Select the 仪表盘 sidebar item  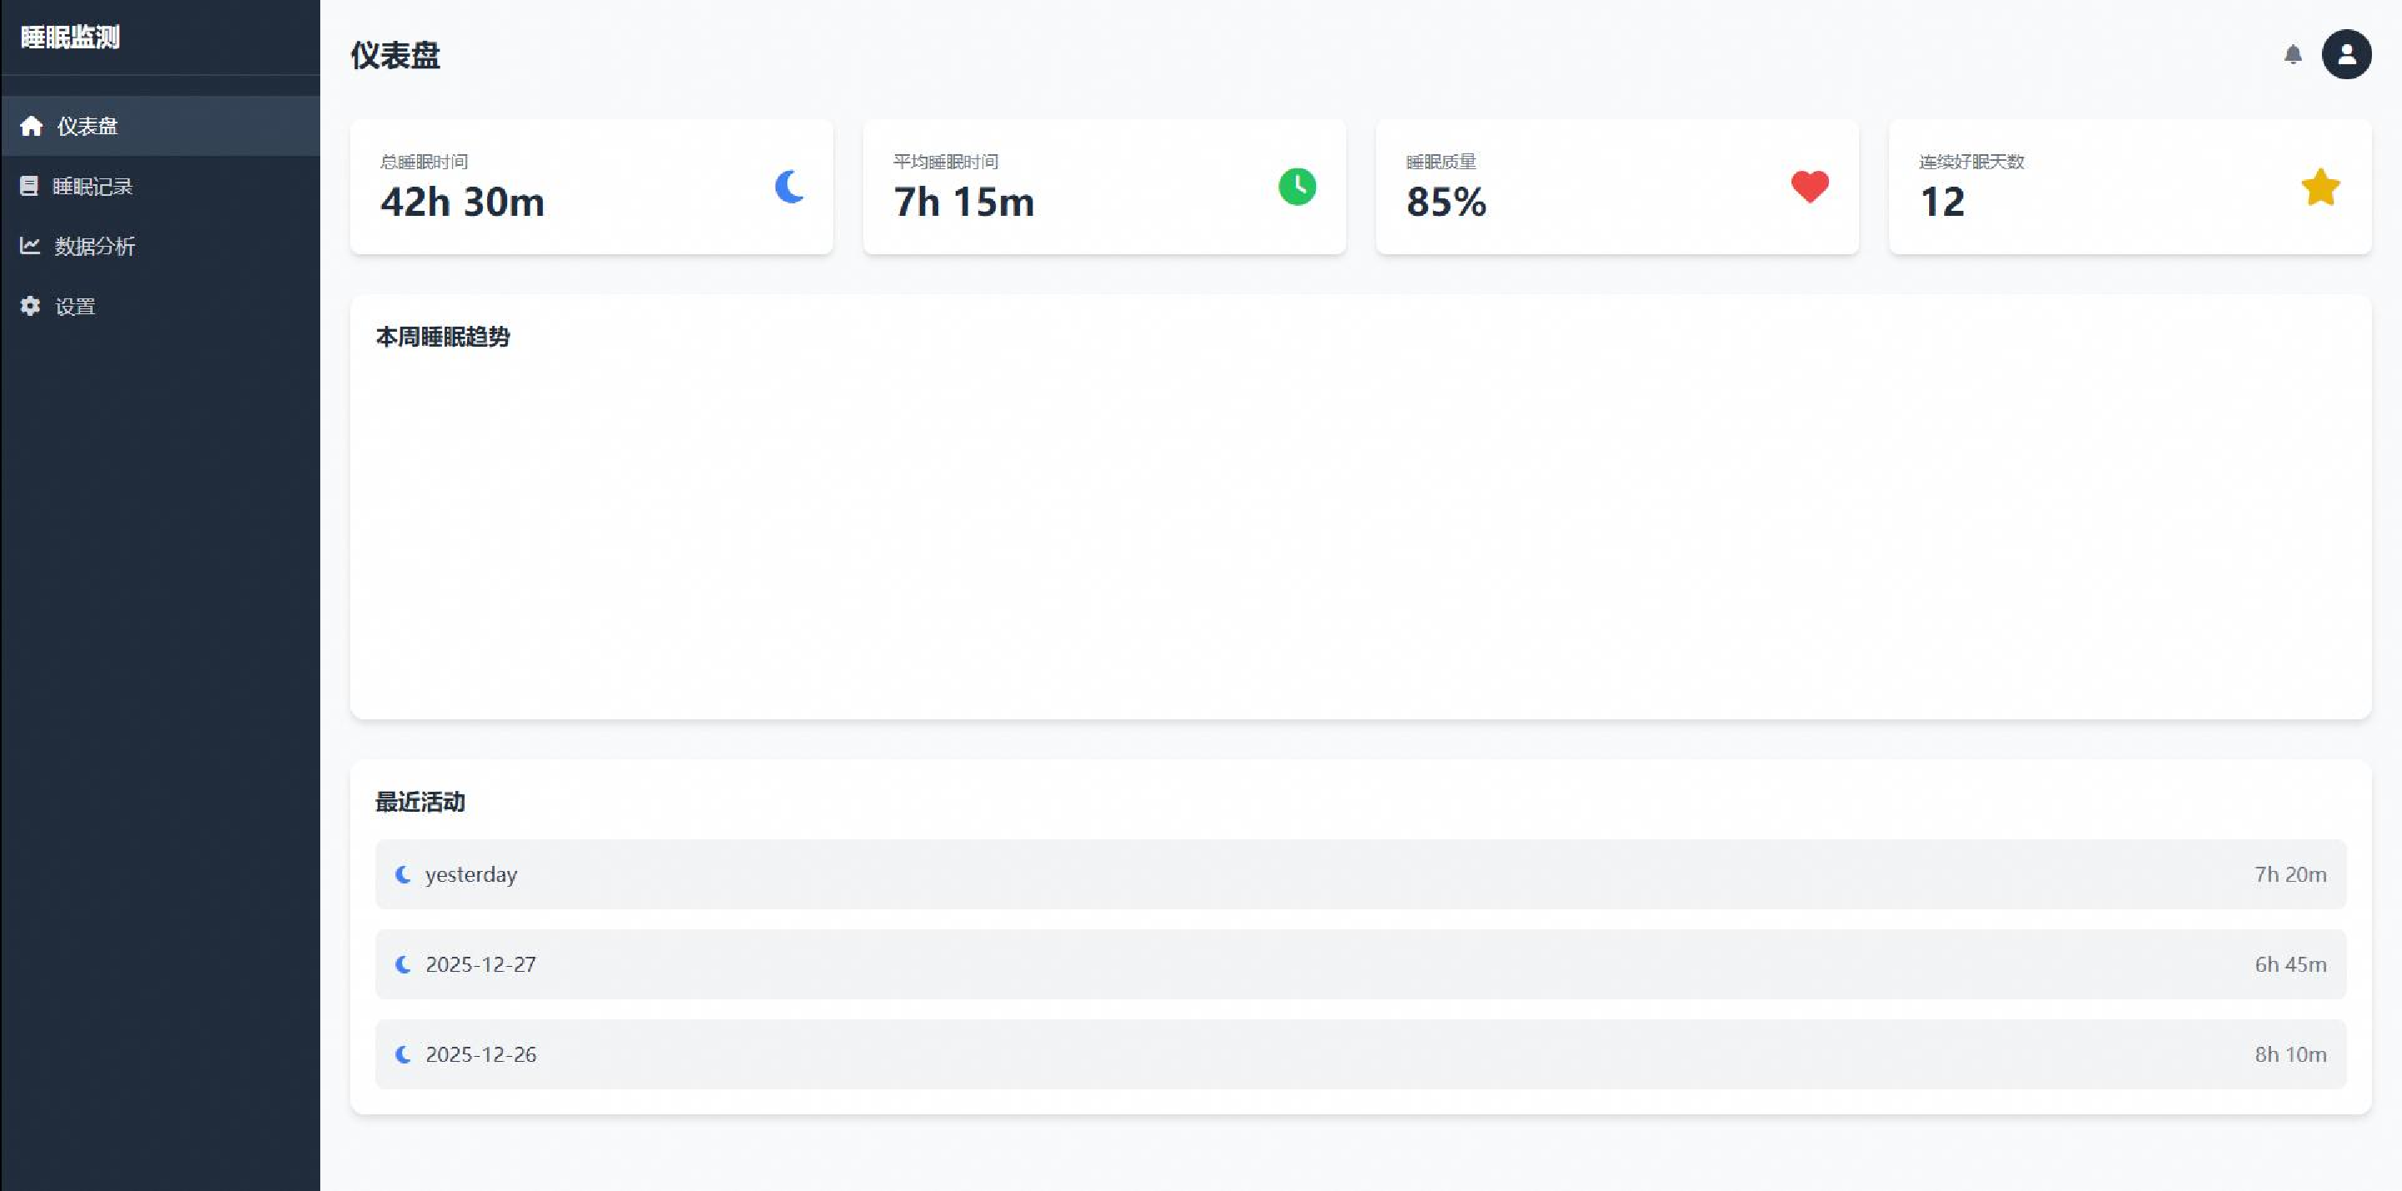87,126
